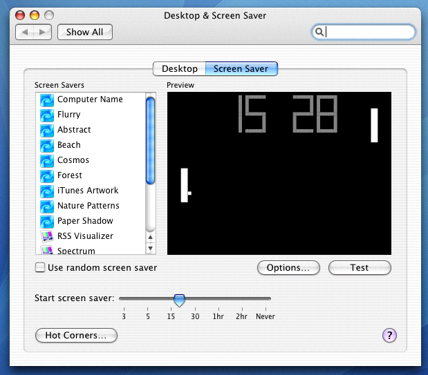
Task: Click the 5 minute slider label
Action: 148,316
